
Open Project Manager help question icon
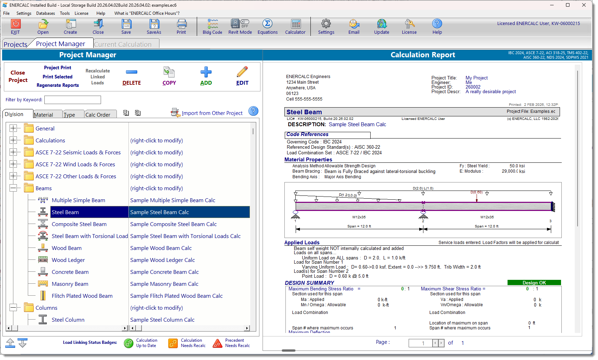click(x=253, y=111)
